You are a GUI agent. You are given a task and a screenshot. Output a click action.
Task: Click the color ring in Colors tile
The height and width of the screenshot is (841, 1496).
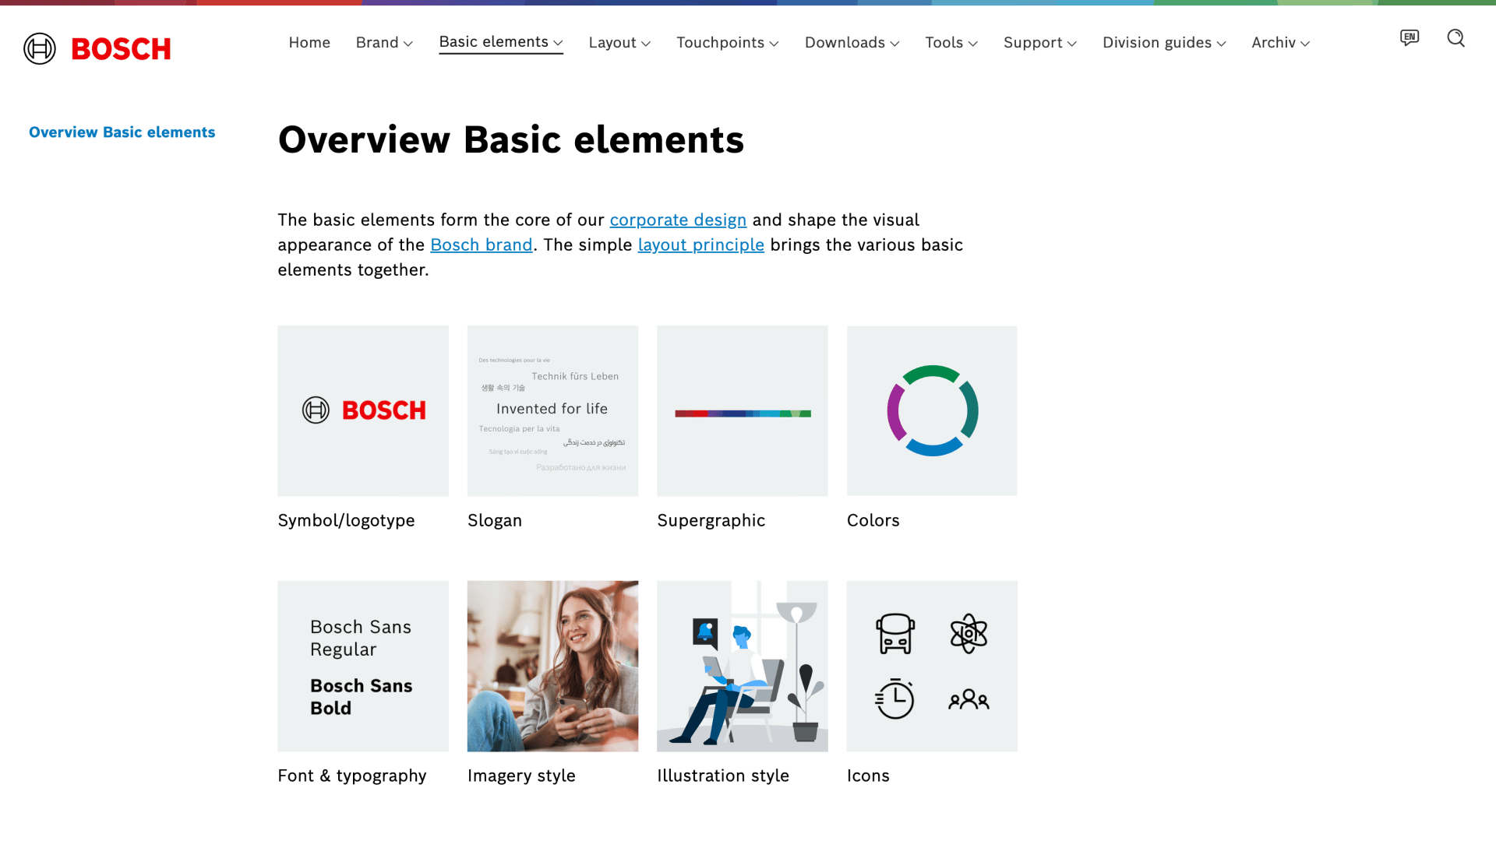(x=932, y=410)
